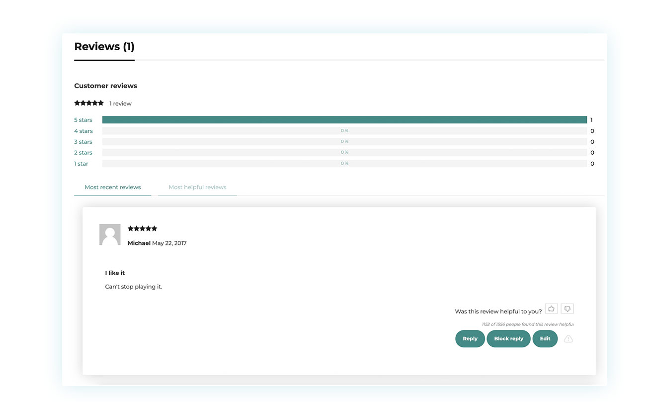646x416 pixels.
Task: Filter reviews by 4 stars link
Action: click(x=83, y=131)
